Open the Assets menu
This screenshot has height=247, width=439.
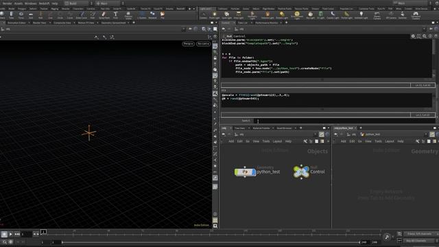tap(19, 3)
